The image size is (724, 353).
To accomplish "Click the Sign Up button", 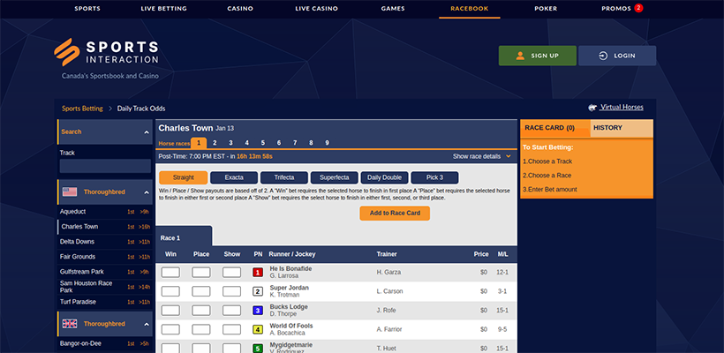I will point(538,56).
